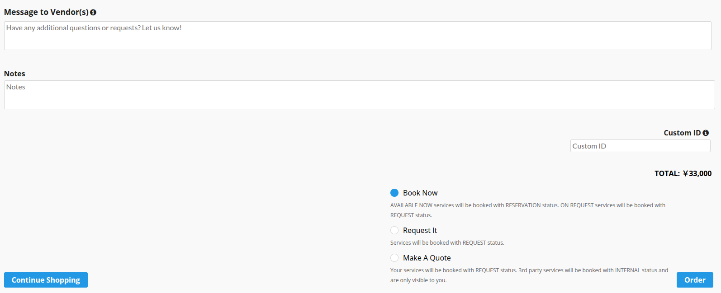Viewport: 721px width, 293px height.
Task: Click inside the Notes text area
Action: coord(359,95)
